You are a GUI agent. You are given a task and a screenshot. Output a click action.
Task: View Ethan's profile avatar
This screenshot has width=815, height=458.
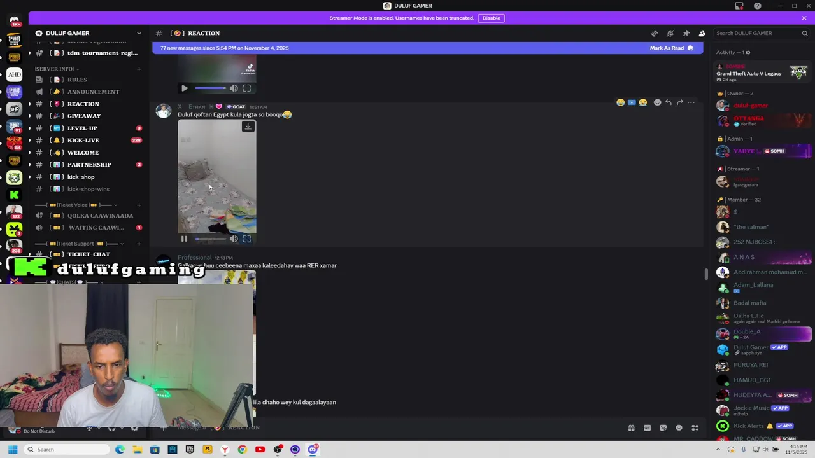(164, 111)
